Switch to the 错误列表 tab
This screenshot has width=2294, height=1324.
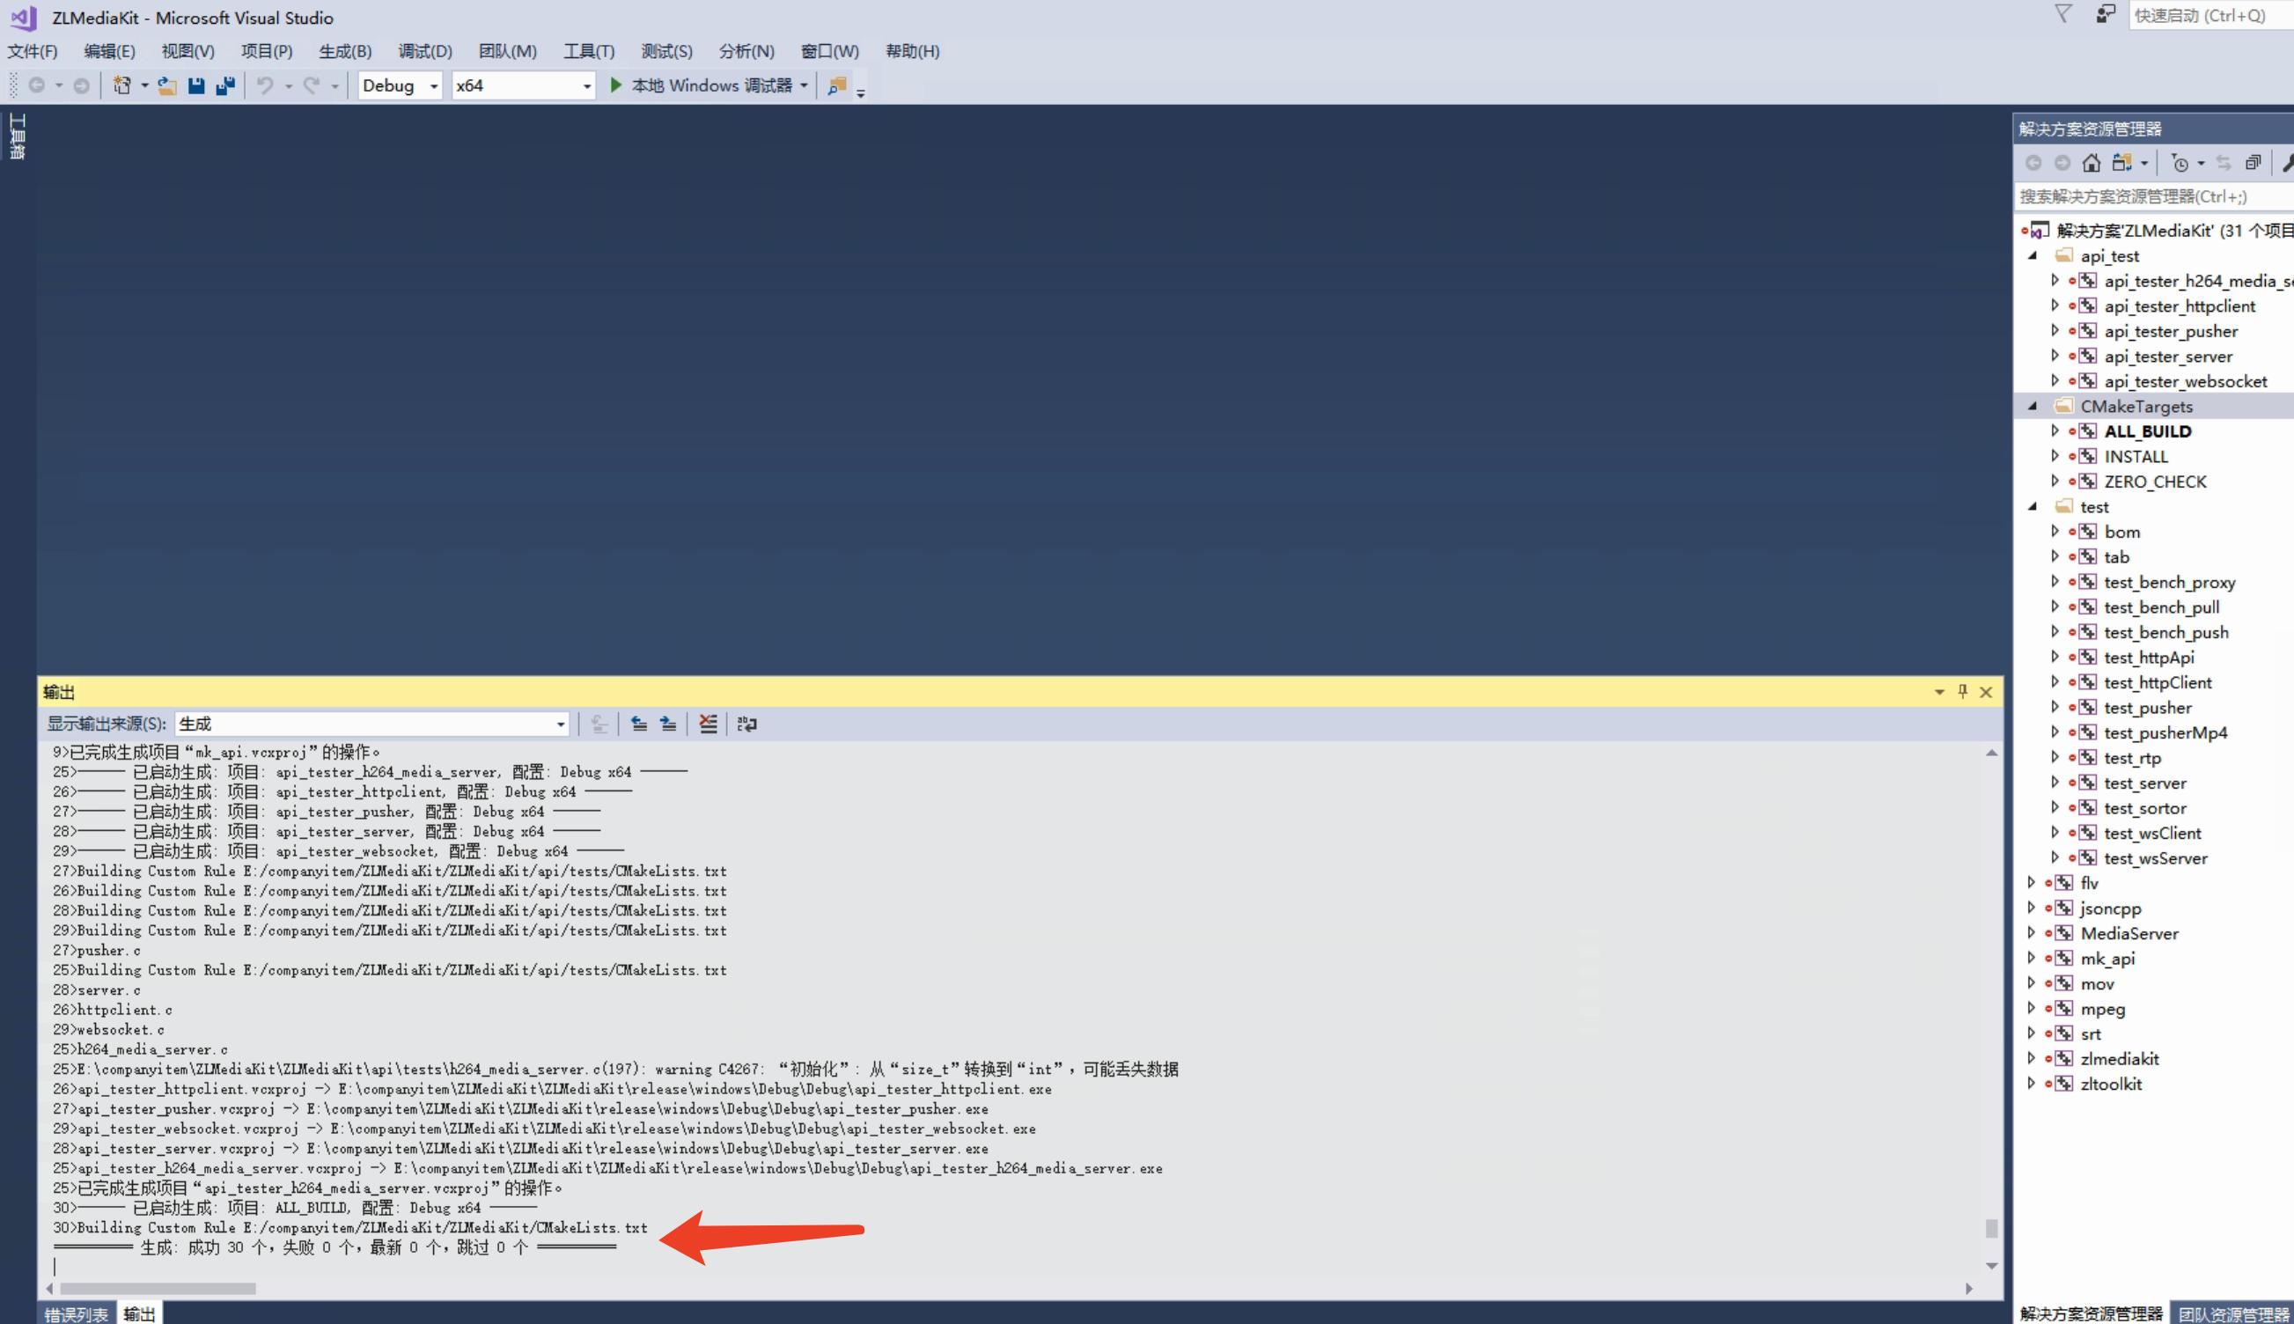77,1314
